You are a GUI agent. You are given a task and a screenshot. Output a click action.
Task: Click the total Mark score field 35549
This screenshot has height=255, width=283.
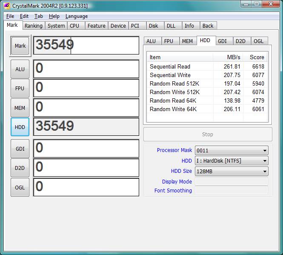(86, 45)
